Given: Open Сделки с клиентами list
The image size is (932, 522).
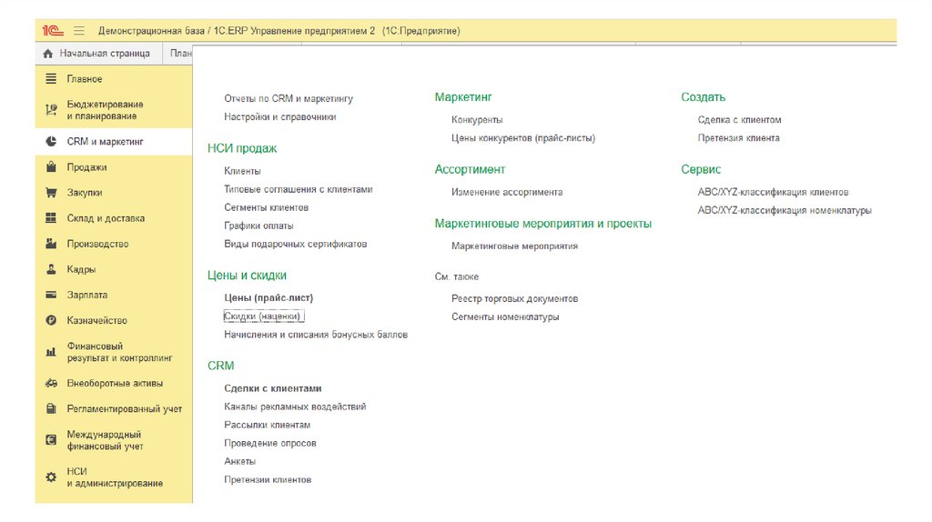Looking at the screenshot, I should [273, 388].
